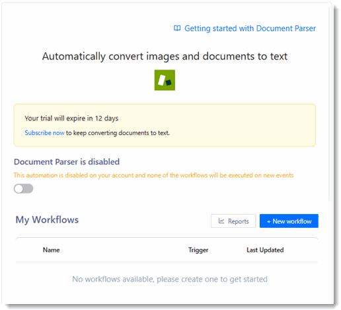Click 'Your trial will expire in 12 days' text
This screenshot has height=310, width=341.
tap(71, 119)
